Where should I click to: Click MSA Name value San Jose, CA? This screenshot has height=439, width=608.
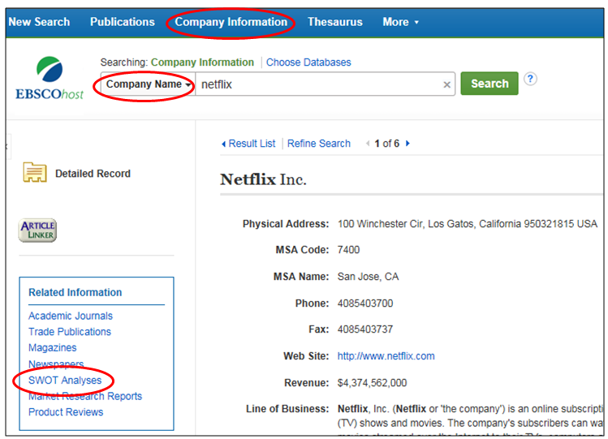tap(368, 277)
